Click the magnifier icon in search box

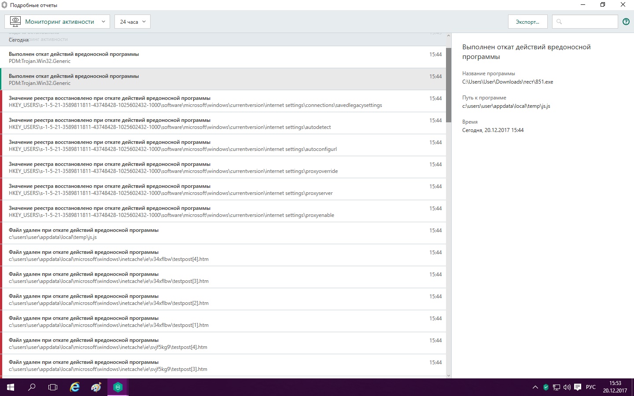click(559, 22)
